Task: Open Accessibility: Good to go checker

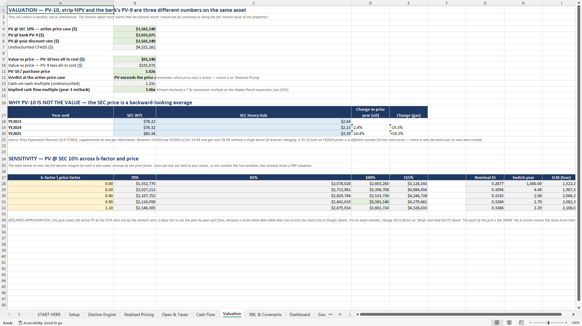Action: pyautogui.click(x=40, y=323)
